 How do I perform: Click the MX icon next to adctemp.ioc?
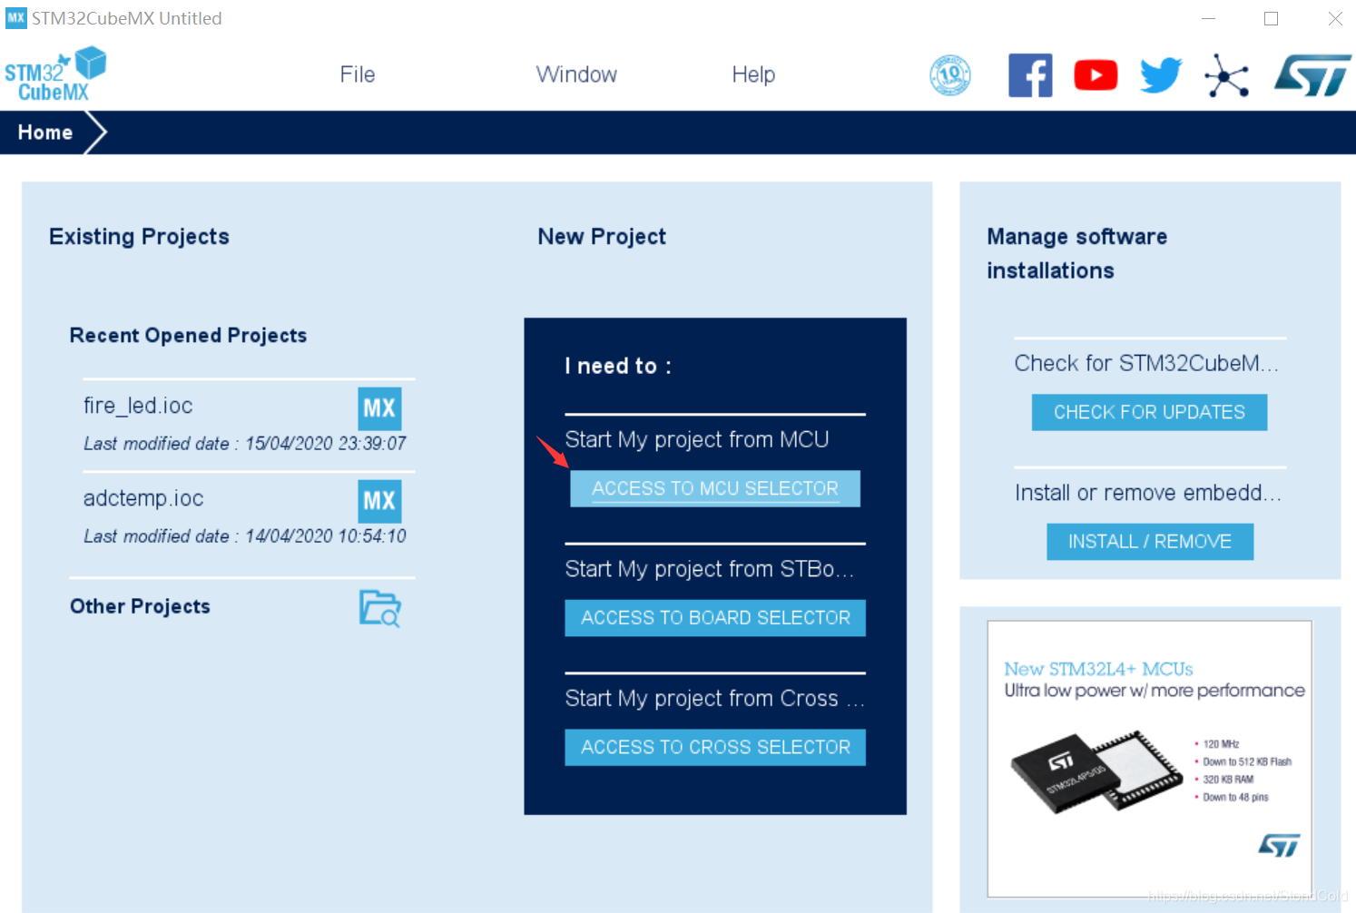(x=379, y=501)
